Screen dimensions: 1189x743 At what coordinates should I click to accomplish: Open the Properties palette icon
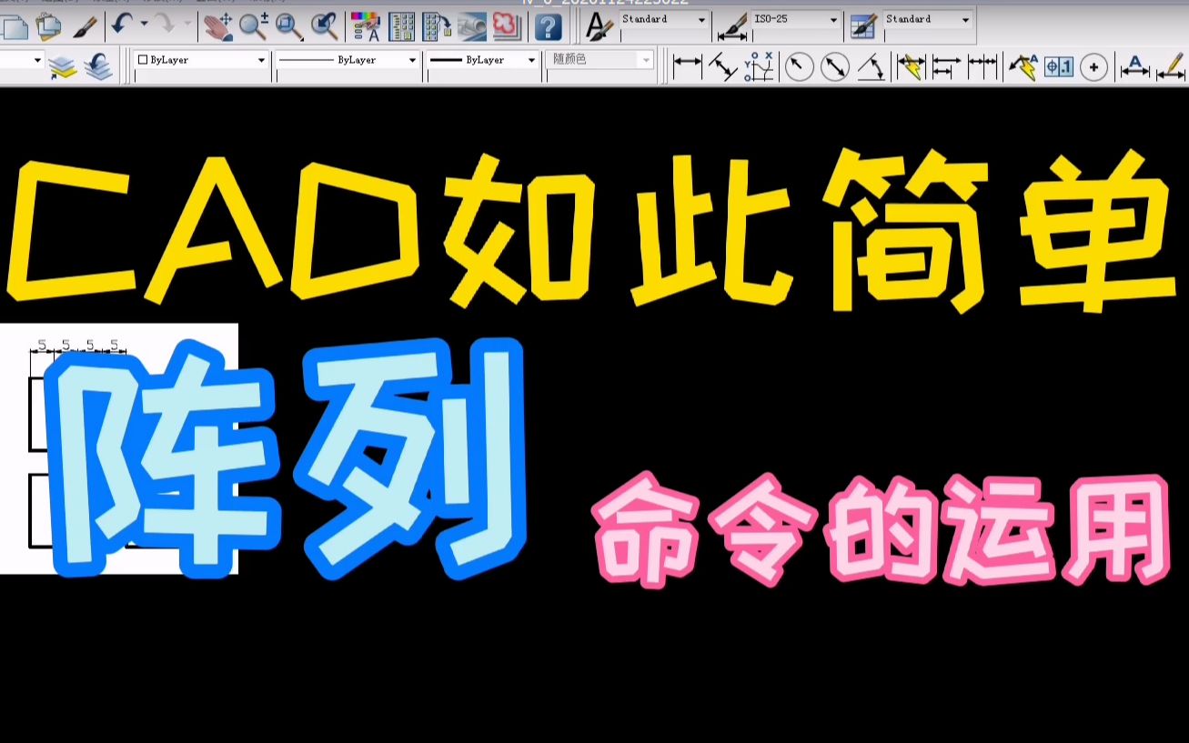[x=366, y=27]
